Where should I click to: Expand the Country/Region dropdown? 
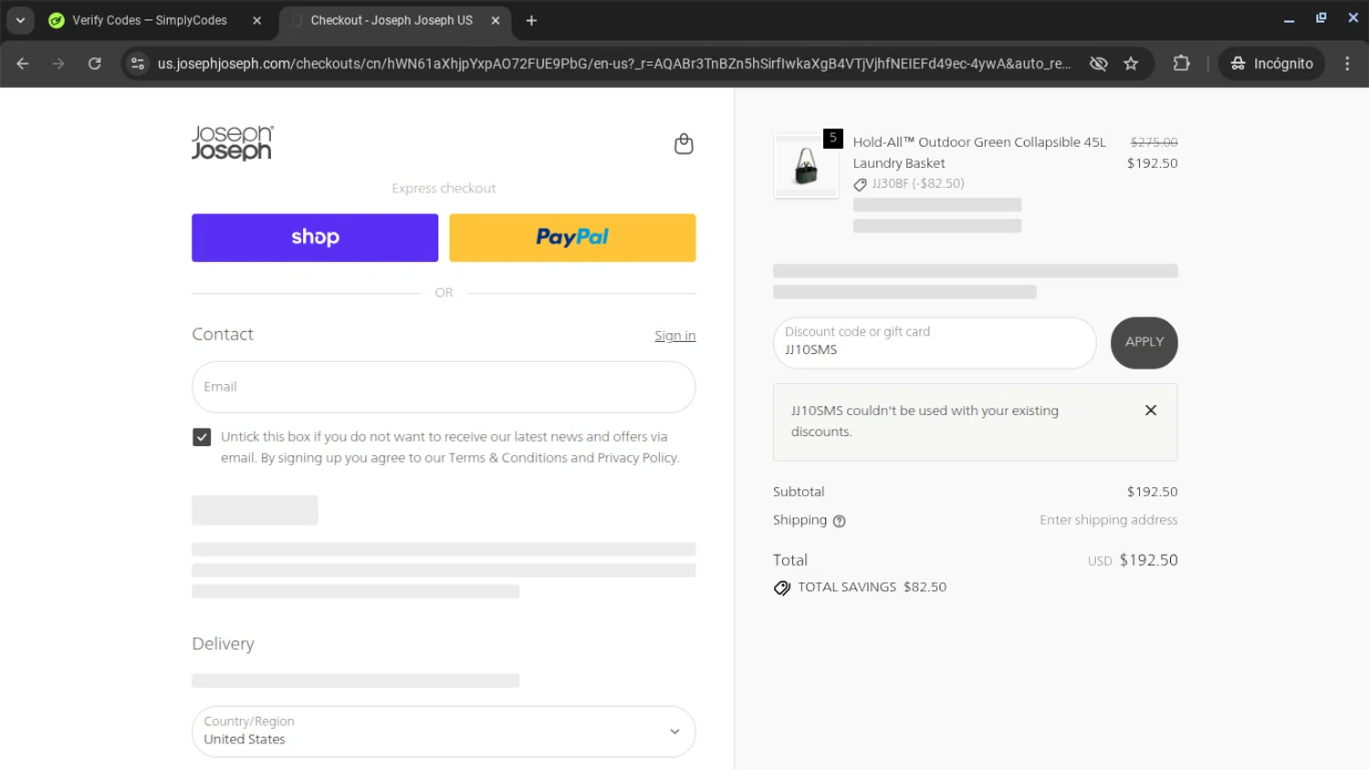tap(444, 732)
